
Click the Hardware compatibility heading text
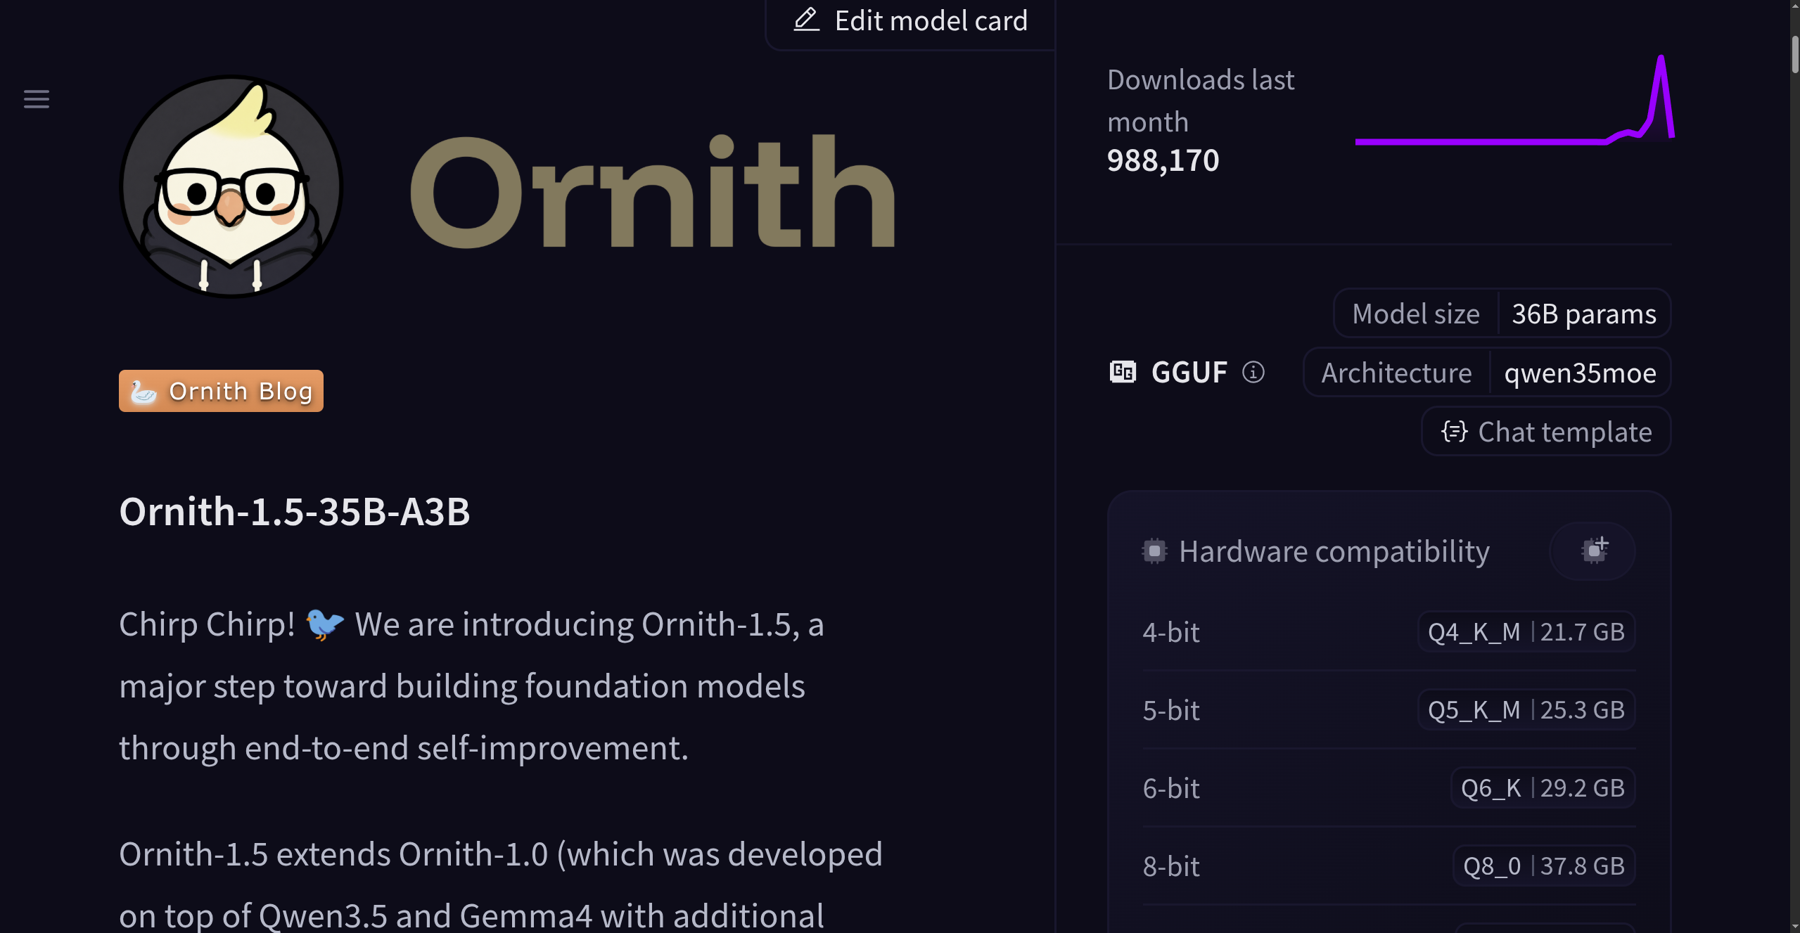(1334, 551)
